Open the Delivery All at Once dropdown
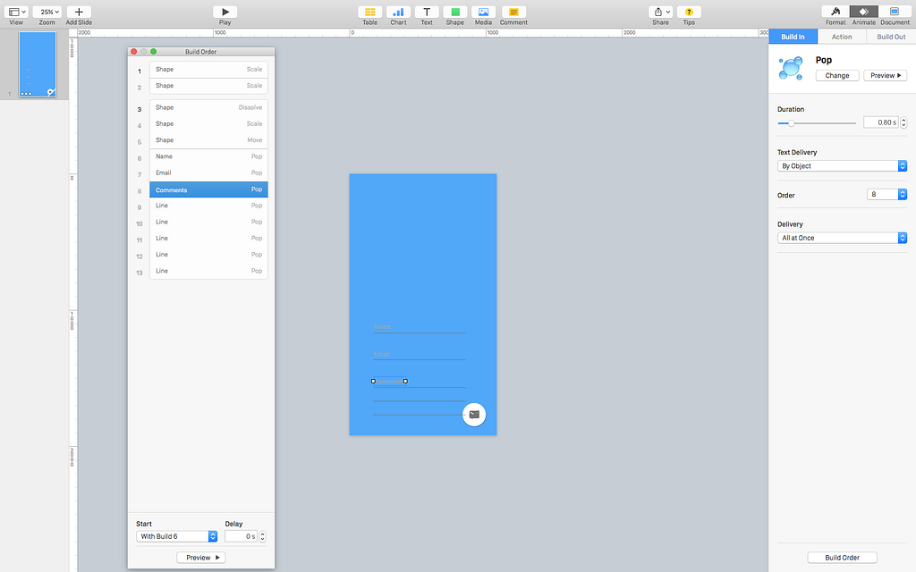 pyautogui.click(x=842, y=238)
